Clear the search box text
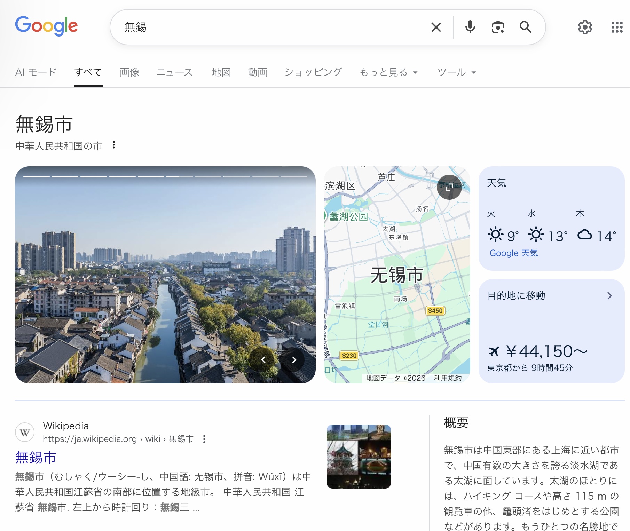 pyautogui.click(x=436, y=27)
